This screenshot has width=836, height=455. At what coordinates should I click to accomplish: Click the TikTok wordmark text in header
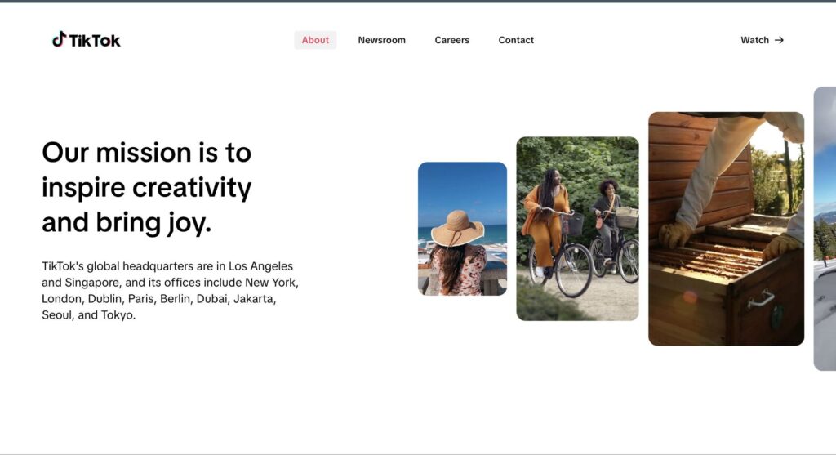point(95,41)
